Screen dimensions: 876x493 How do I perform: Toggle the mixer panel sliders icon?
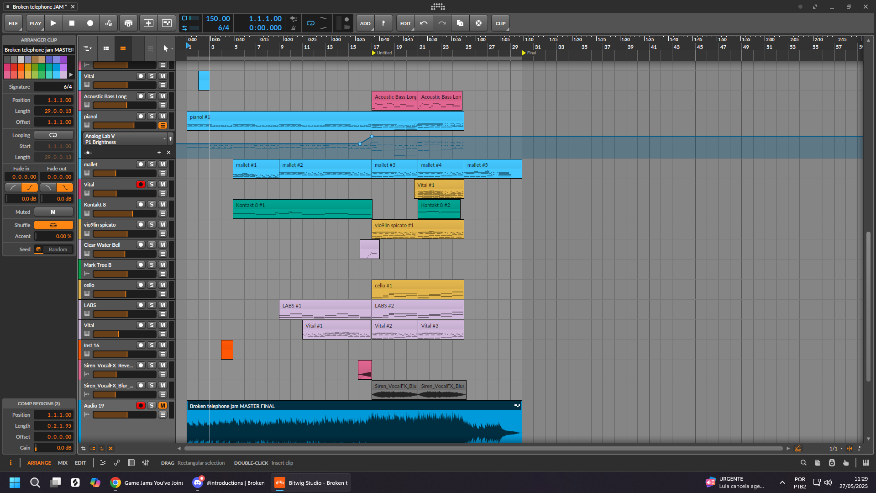click(x=145, y=463)
